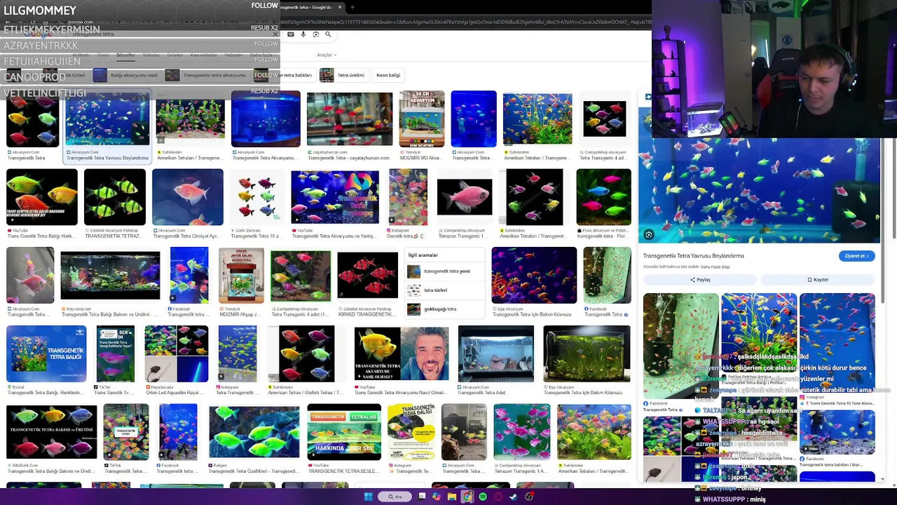This screenshot has width=897, height=505.
Task: Open 'Orion Led Aquaslim Royal' Hepsiburada thumbnail
Action: click(x=177, y=354)
